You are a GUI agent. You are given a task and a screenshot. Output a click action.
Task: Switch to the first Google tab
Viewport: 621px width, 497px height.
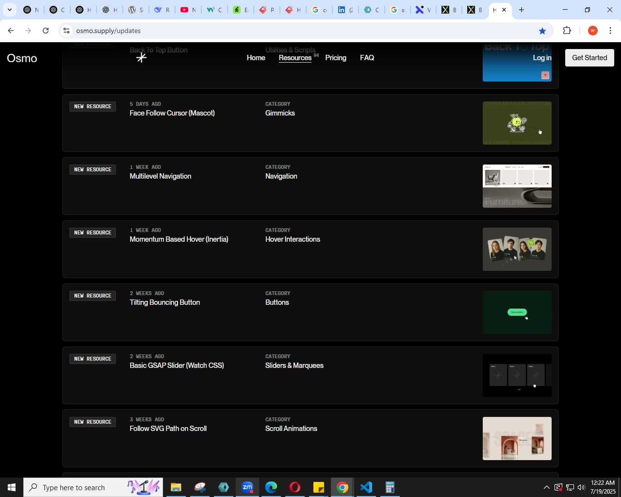click(x=319, y=10)
